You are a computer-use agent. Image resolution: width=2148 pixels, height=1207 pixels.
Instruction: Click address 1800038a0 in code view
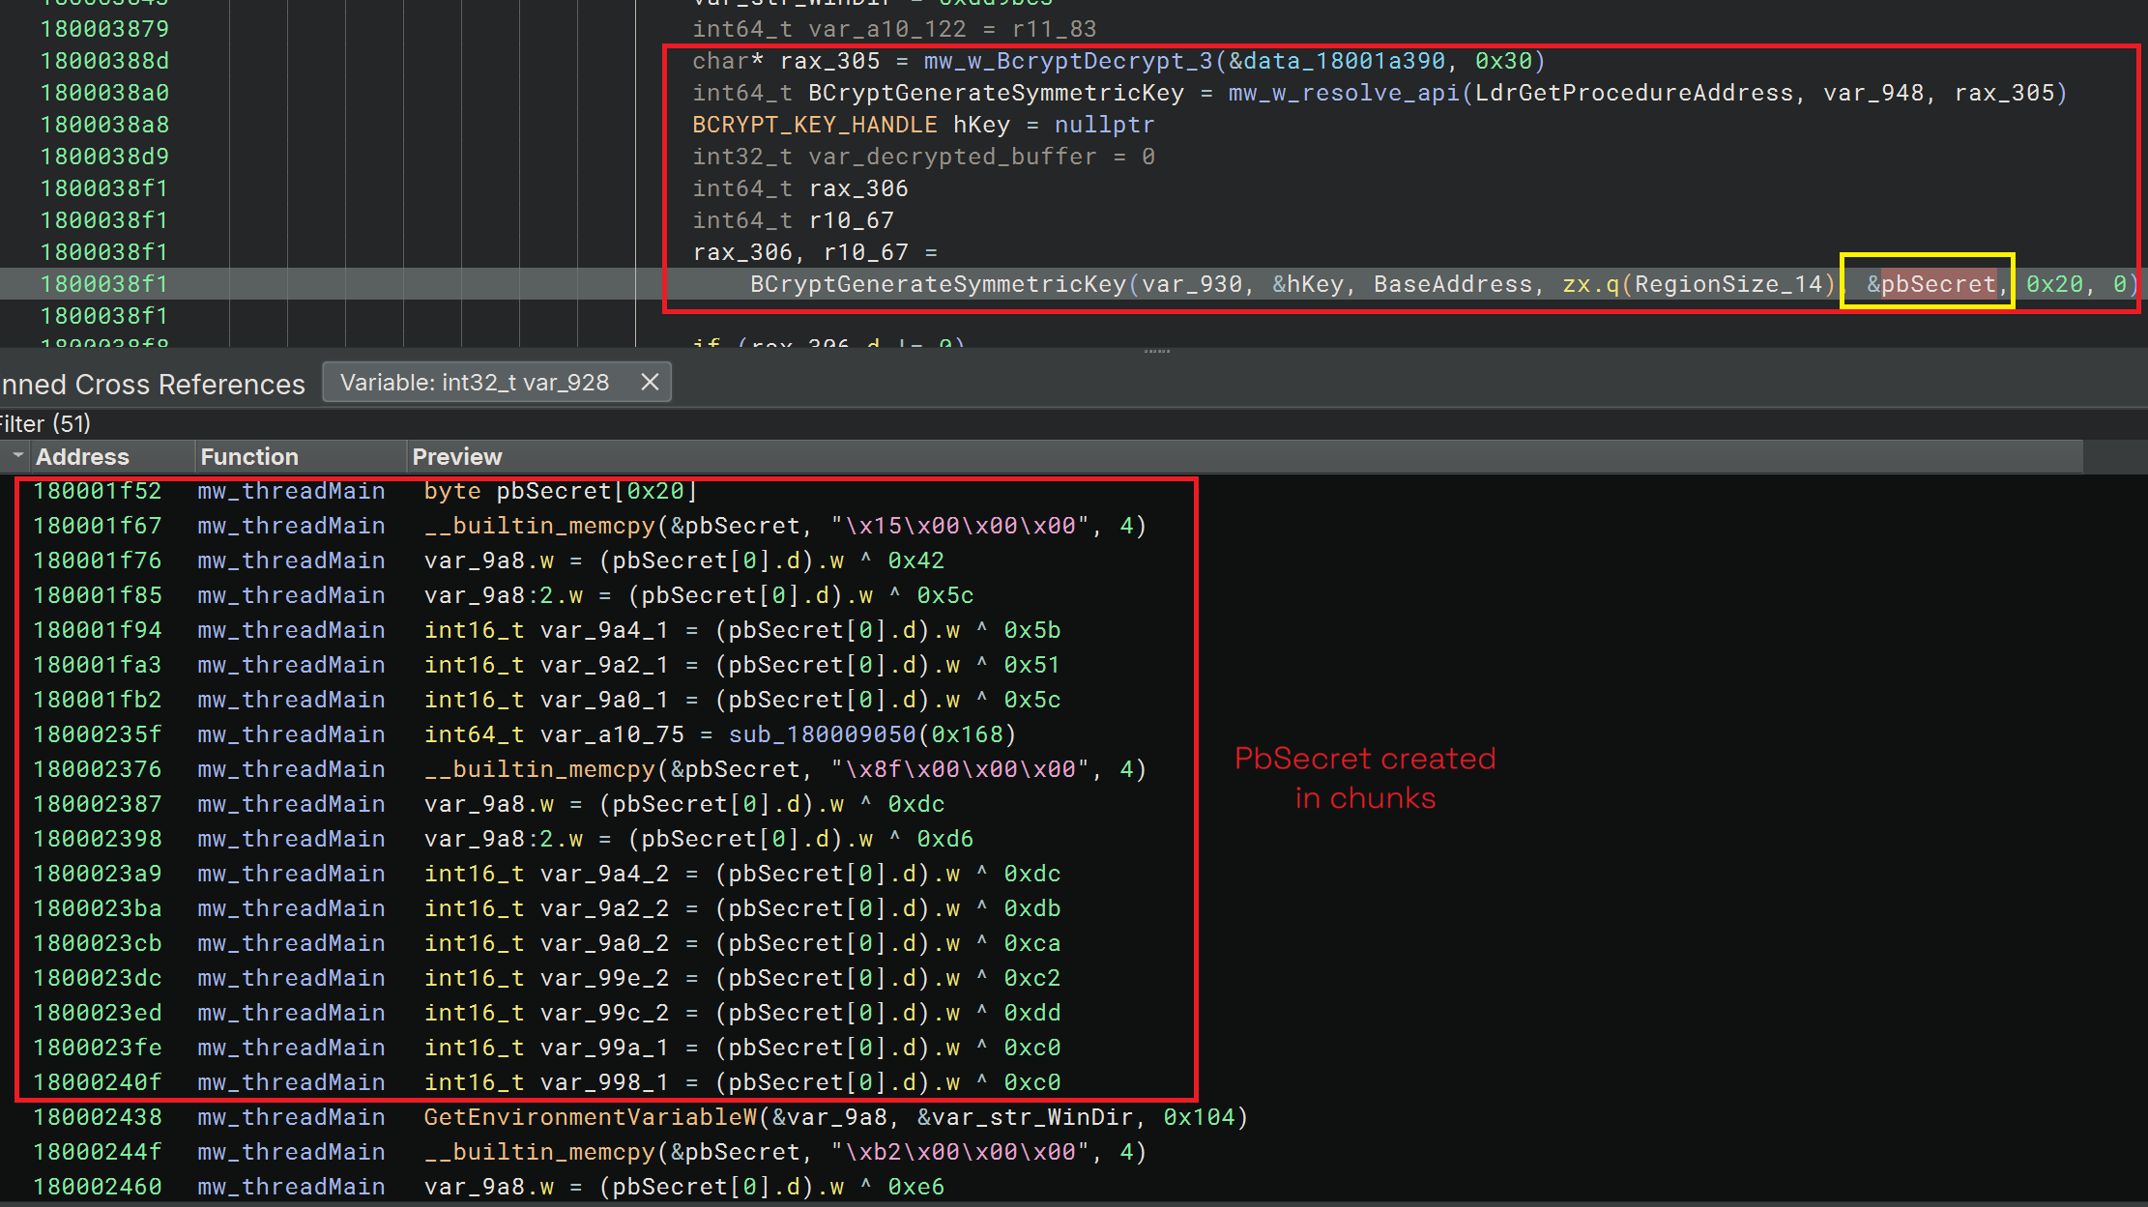[x=104, y=93]
